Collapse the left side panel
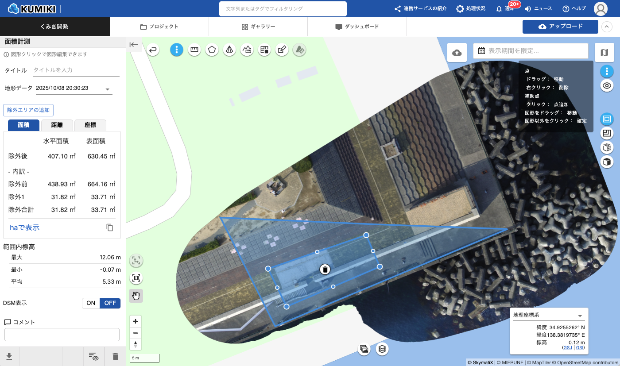Viewport: 620px width, 366px height. pyautogui.click(x=134, y=45)
